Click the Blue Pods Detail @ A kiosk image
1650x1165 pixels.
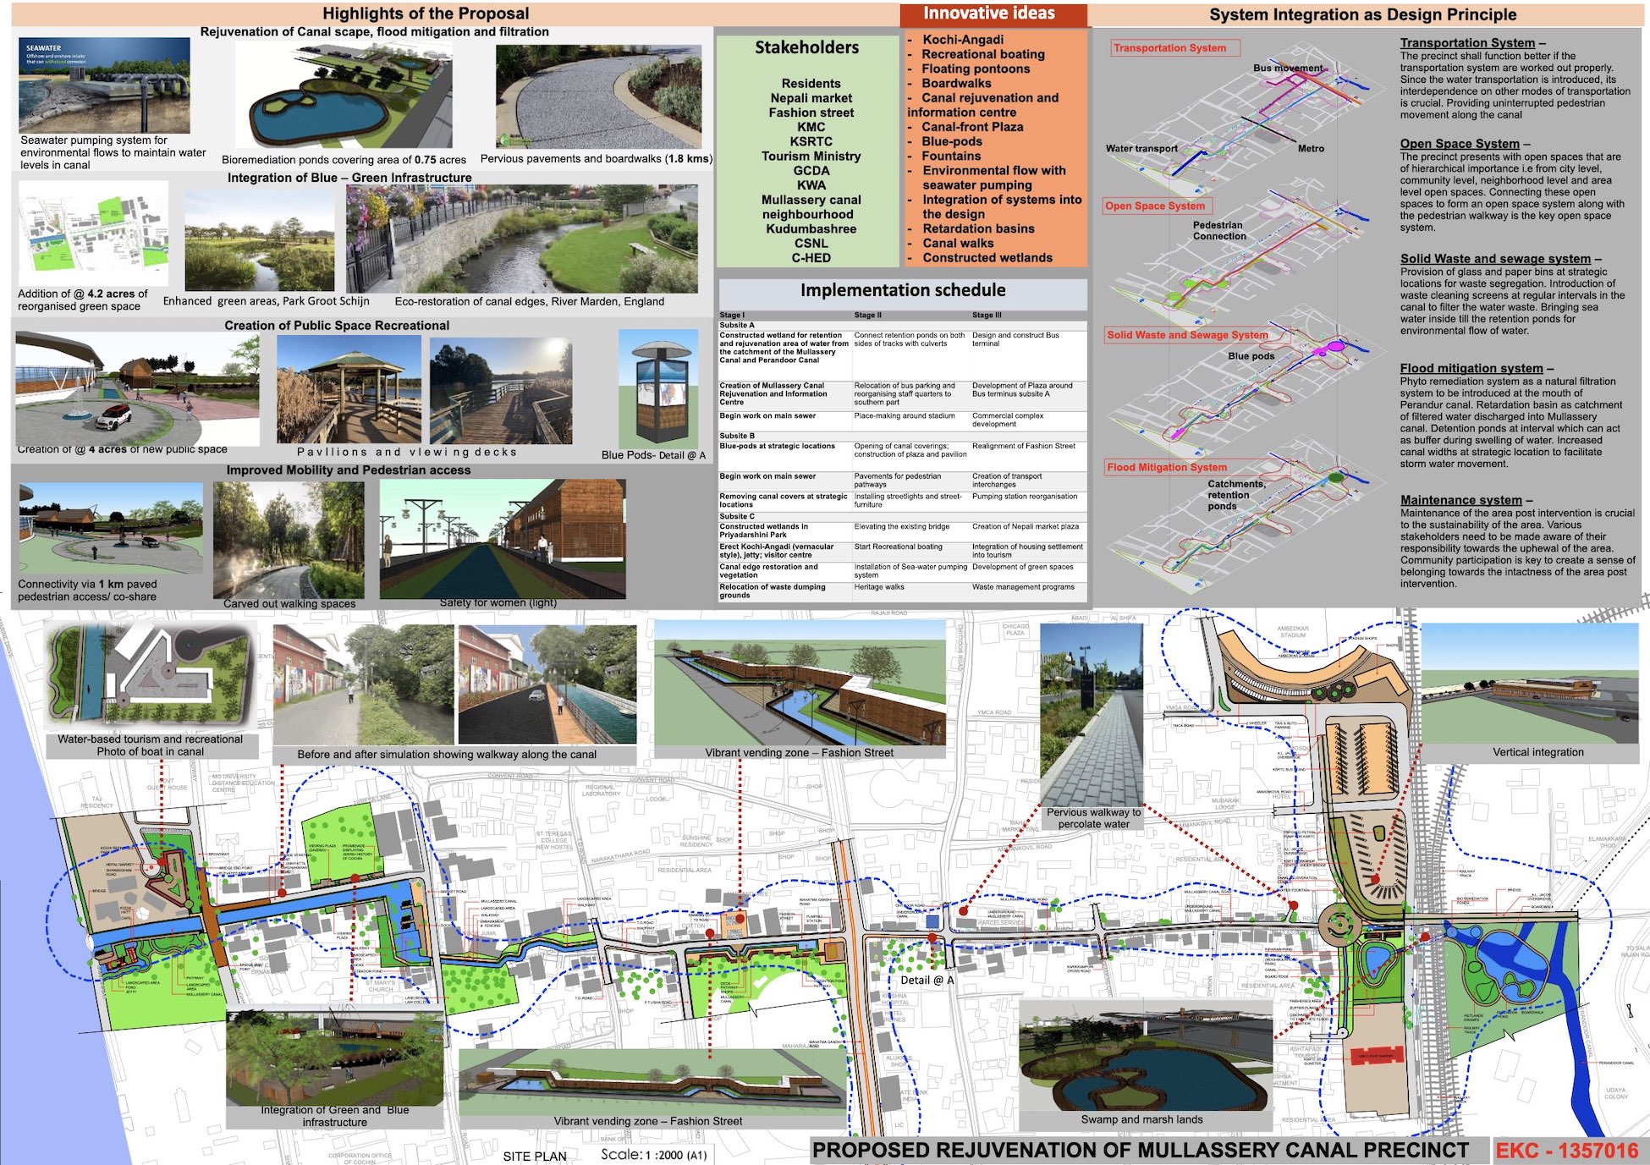click(x=657, y=389)
